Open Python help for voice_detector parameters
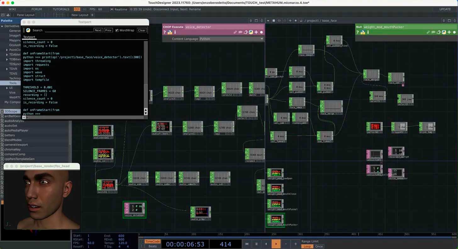 [170, 32]
